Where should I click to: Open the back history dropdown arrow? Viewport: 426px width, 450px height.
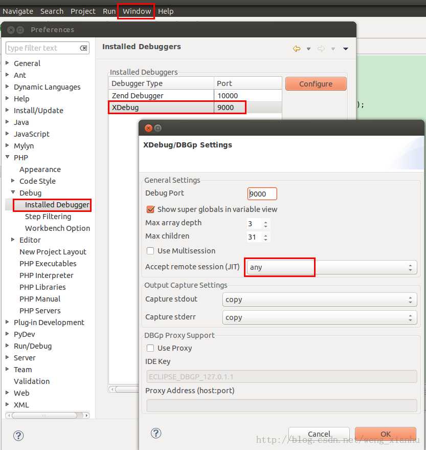308,49
